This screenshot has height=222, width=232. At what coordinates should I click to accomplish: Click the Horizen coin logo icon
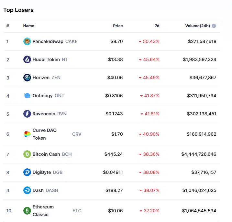27,78
